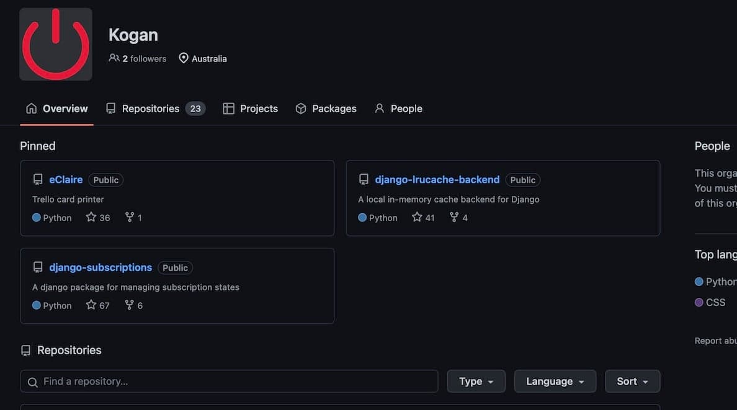View django-lrucache-backend stargazers (41 stars)
Image resolution: width=737 pixels, height=410 pixels.
tap(423, 217)
